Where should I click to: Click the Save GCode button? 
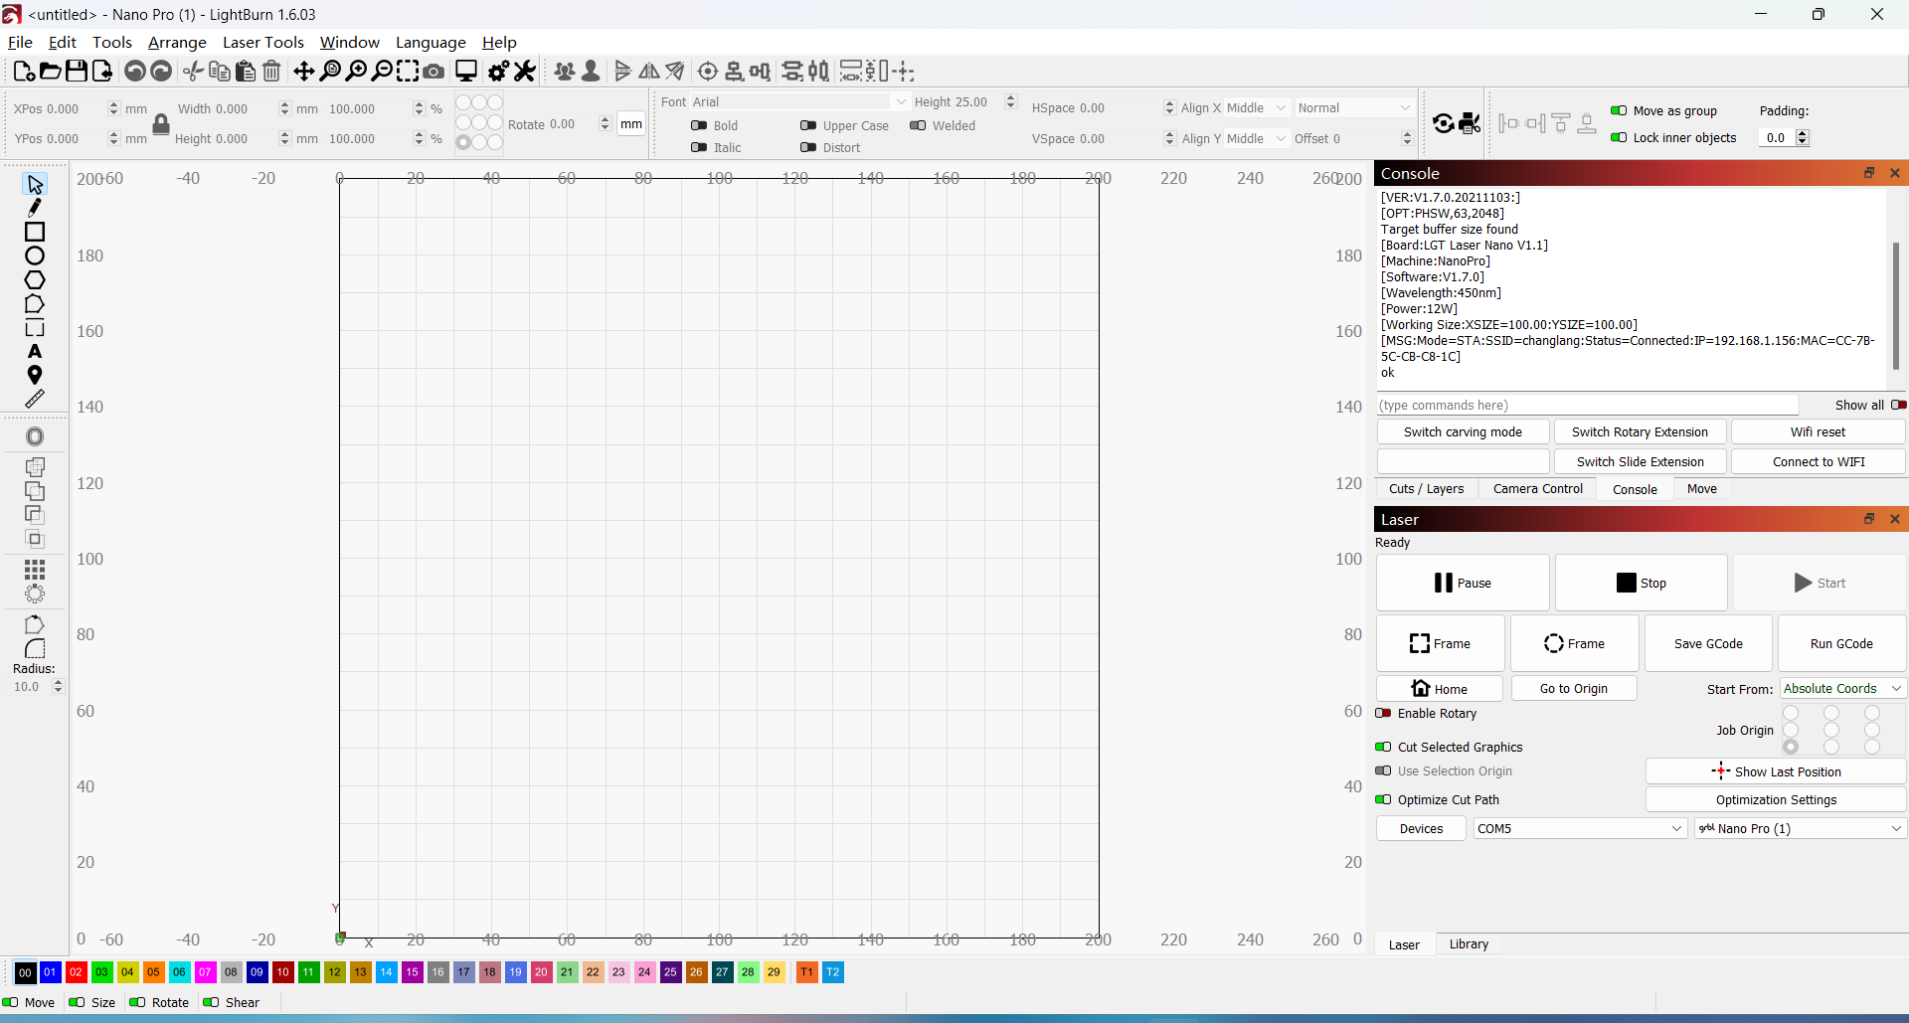(x=1708, y=643)
